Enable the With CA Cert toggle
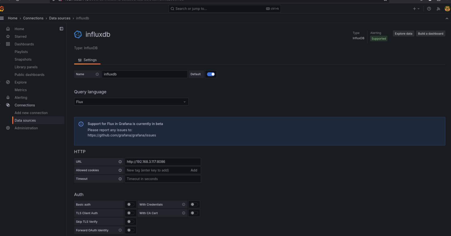Screen dimensions: 451x236 [x=194, y=213]
